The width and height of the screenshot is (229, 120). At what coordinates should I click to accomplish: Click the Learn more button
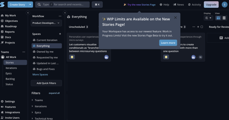coord(168,43)
